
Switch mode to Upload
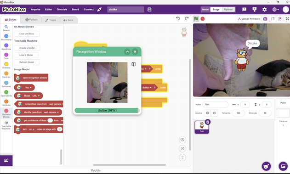[228, 10]
